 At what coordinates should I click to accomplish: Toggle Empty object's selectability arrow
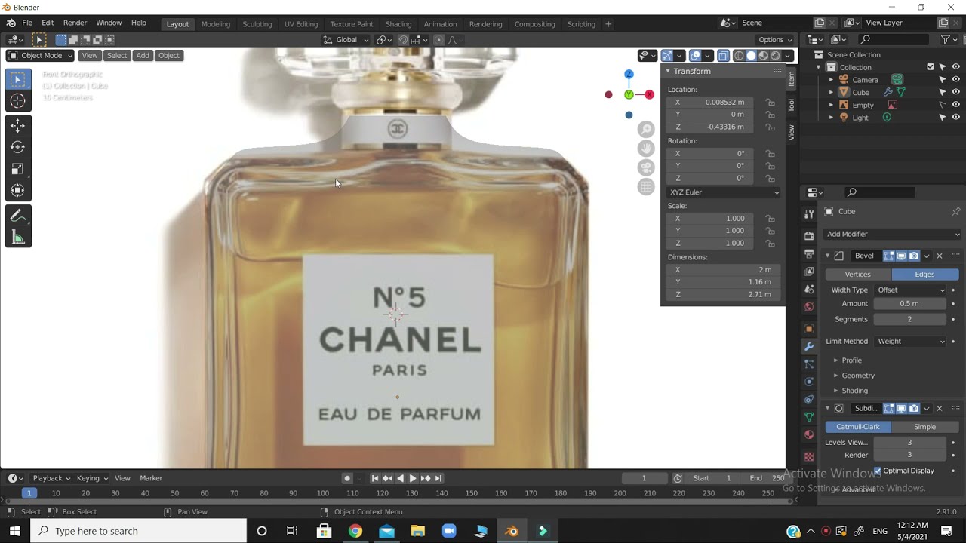[942, 105]
